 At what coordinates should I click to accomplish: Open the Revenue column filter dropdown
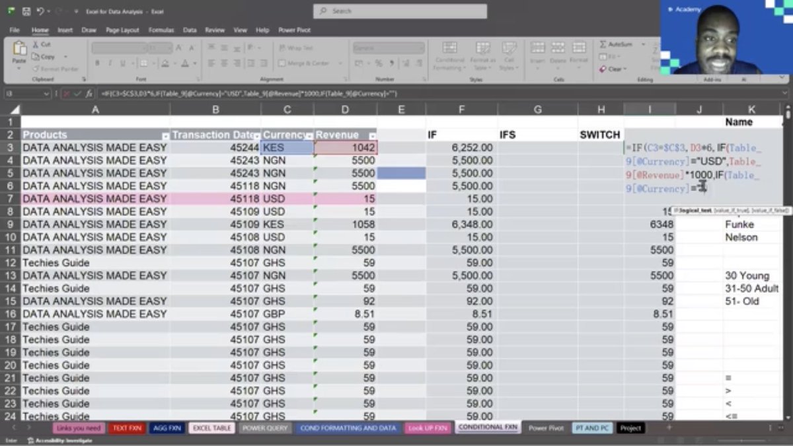(372, 135)
